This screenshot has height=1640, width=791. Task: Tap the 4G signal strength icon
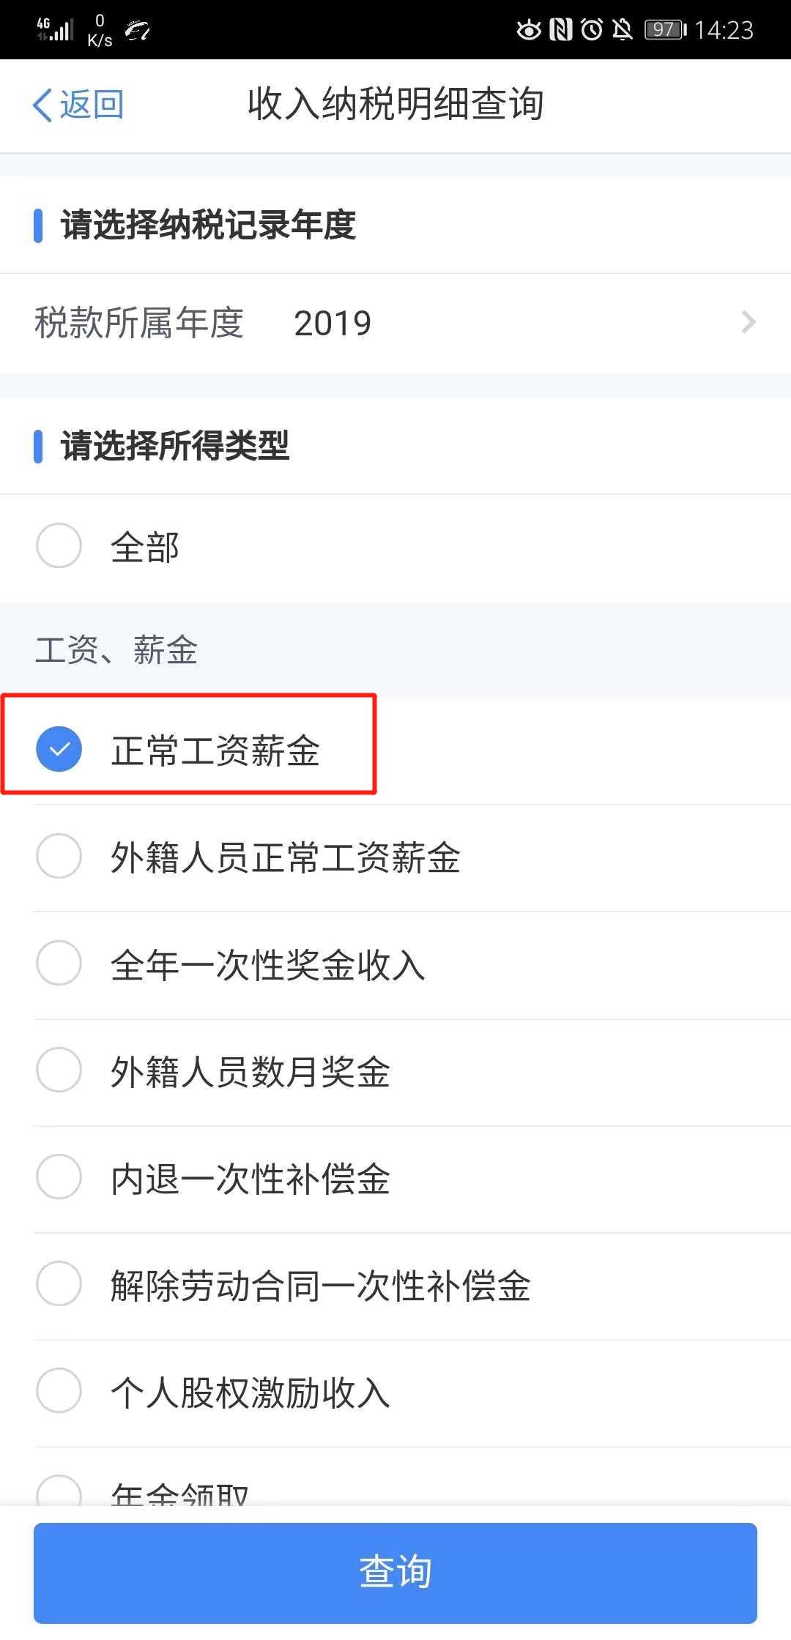tap(55, 29)
